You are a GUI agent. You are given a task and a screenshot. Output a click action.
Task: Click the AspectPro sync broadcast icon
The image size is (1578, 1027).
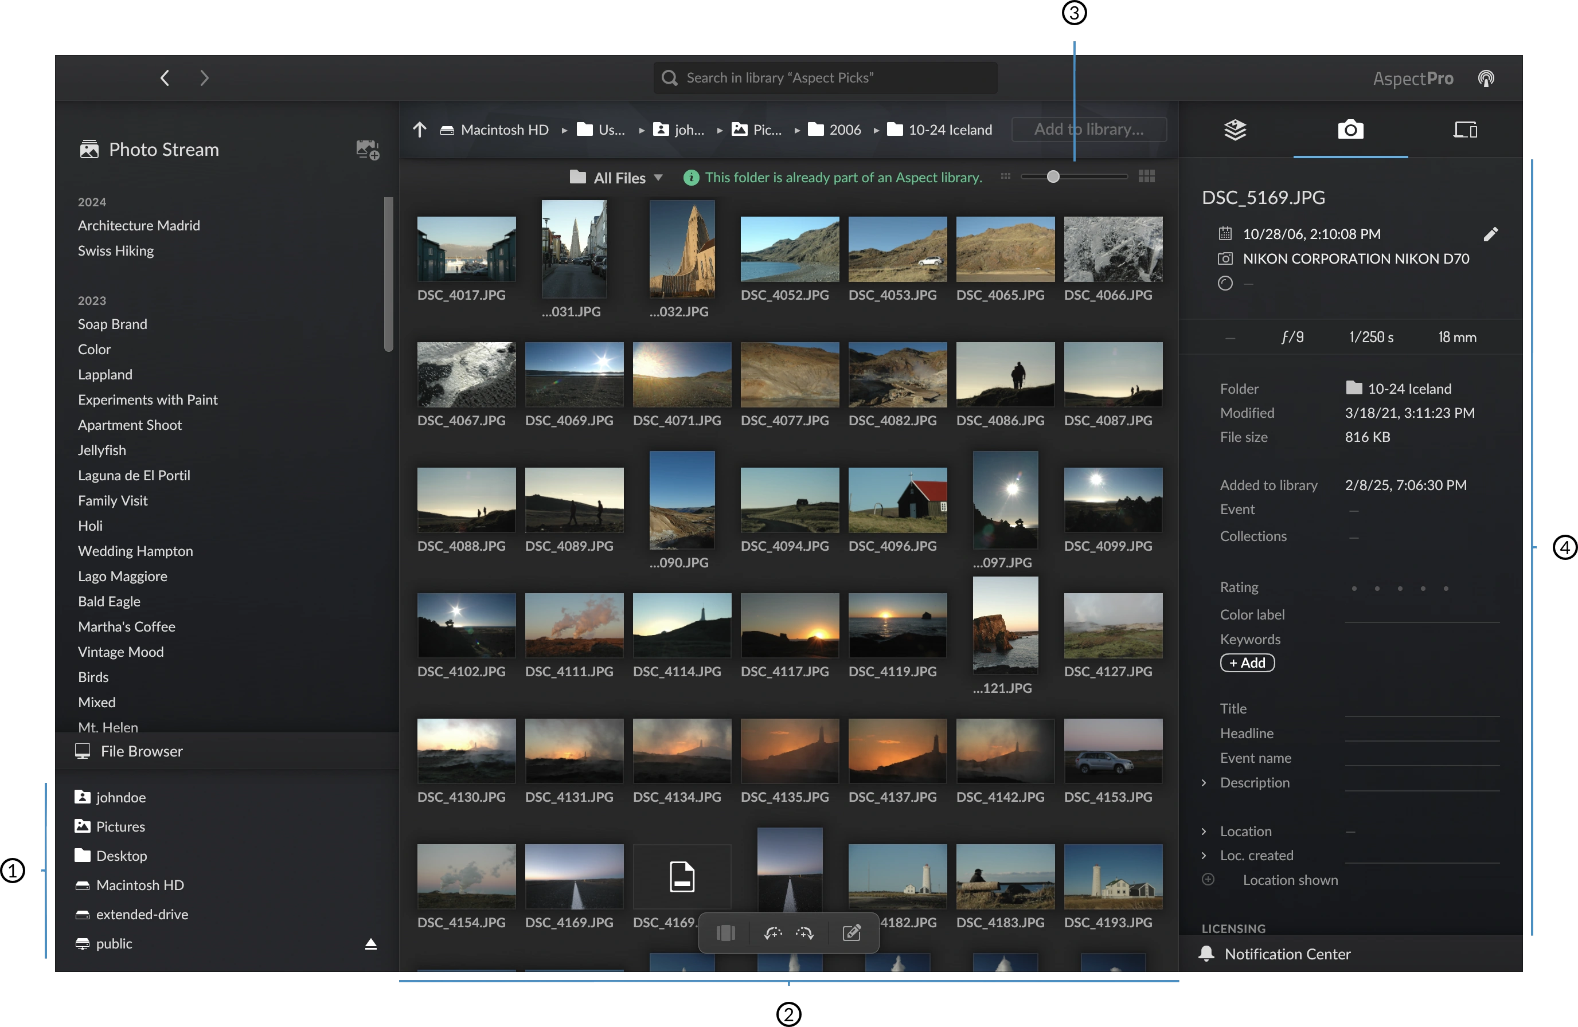coord(1486,79)
